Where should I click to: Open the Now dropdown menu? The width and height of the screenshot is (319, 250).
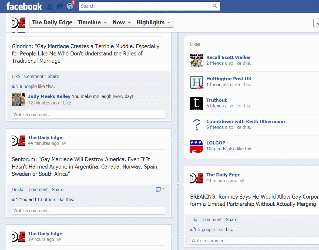[x=122, y=23]
